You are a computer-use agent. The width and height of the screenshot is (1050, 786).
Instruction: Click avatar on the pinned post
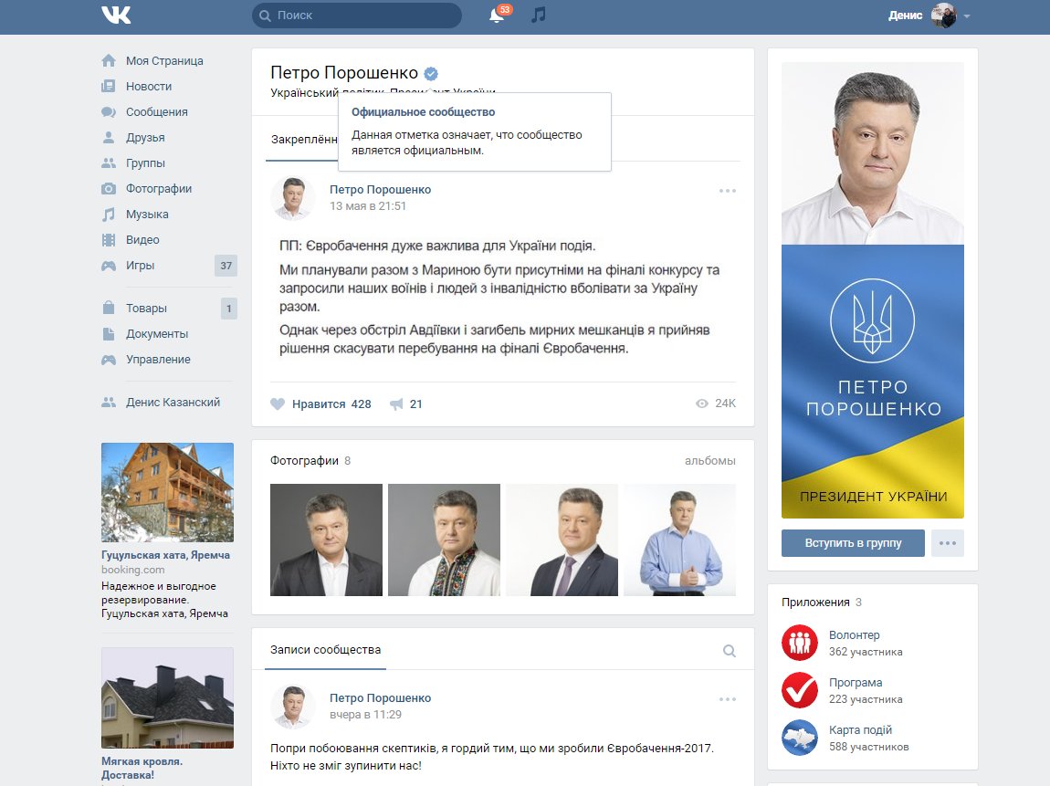[293, 198]
